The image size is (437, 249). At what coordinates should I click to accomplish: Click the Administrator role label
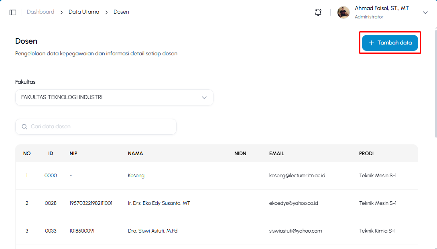pyautogui.click(x=369, y=17)
